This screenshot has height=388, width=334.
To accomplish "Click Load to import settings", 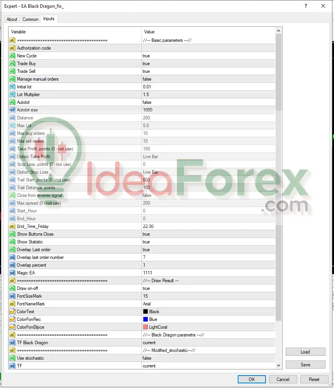I will [305, 352].
